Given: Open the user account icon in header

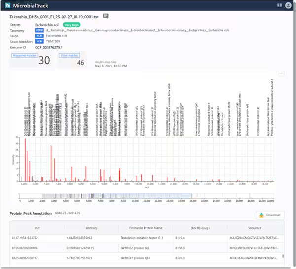Looking at the screenshot, I should 289,5.
